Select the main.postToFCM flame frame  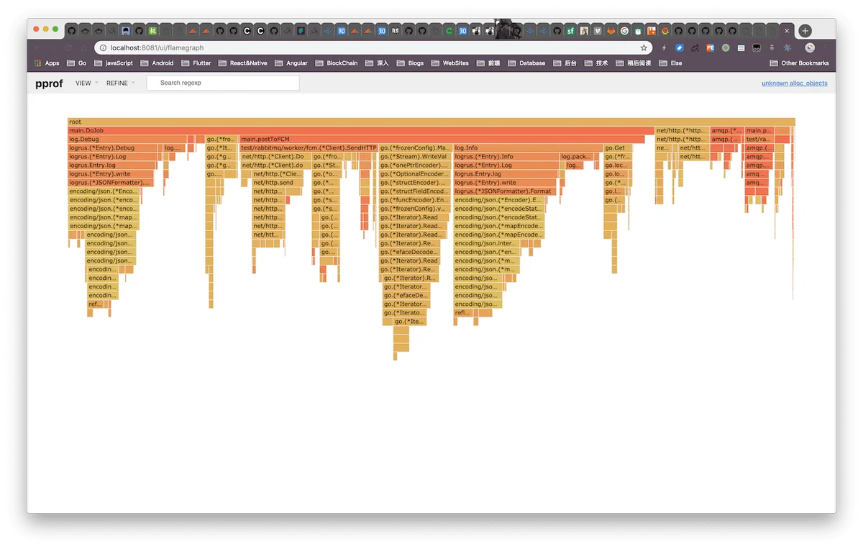point(442,139)
